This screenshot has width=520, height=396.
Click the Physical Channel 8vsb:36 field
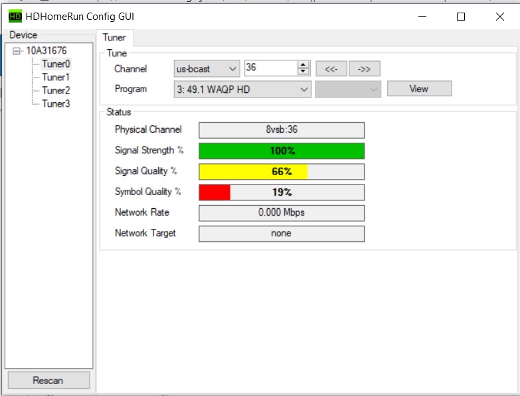pos(282,130)
